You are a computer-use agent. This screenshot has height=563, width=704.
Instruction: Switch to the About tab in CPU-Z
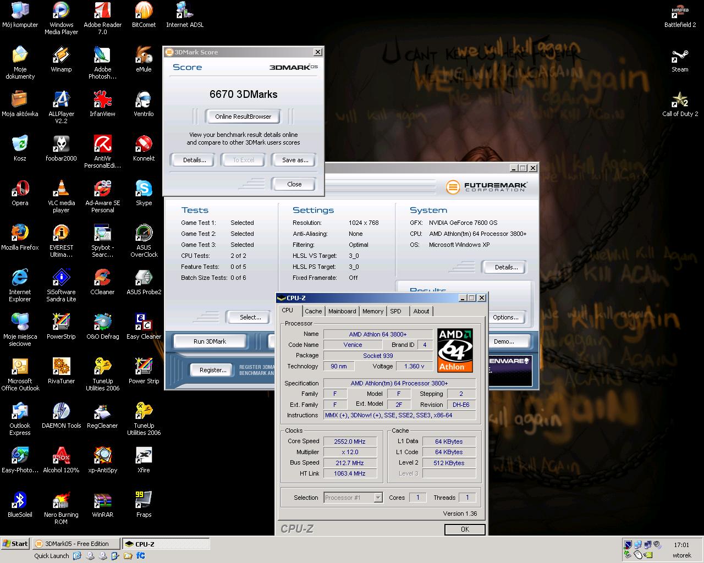(x=421, y=311)
